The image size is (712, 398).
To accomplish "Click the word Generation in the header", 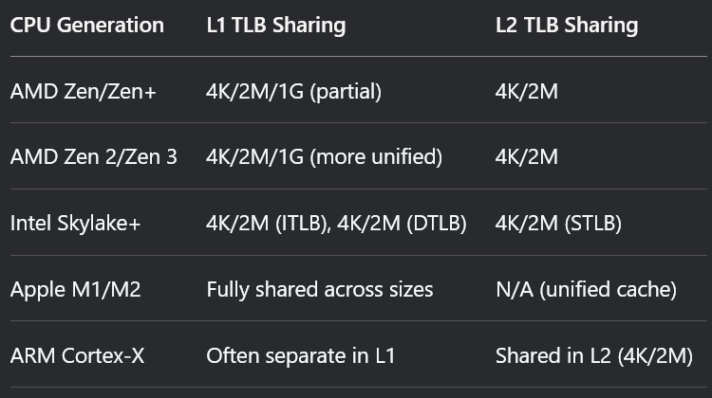I will point(110,25).
